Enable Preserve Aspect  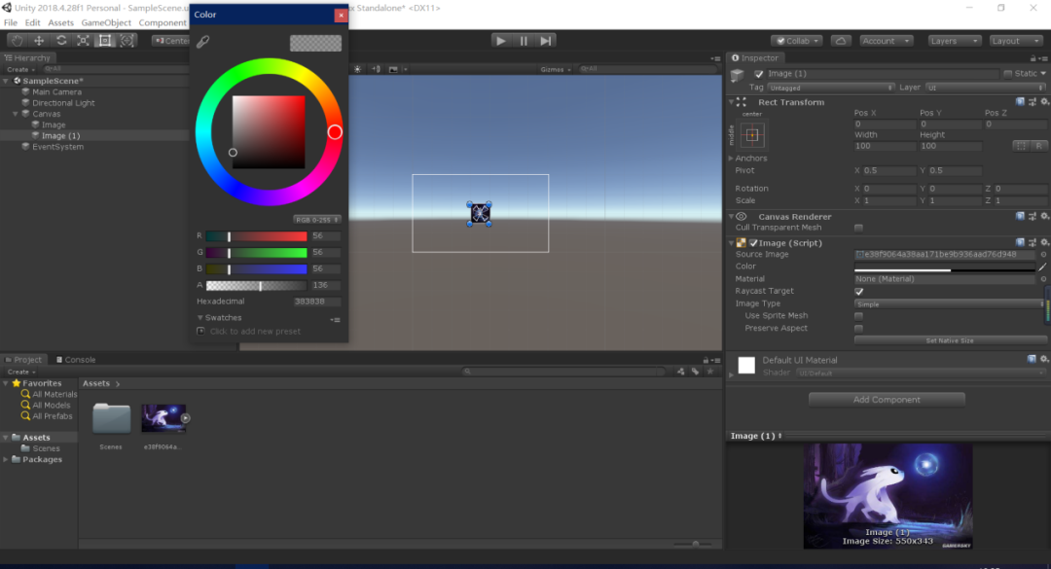pyautogui.click(x=858, y=329)
